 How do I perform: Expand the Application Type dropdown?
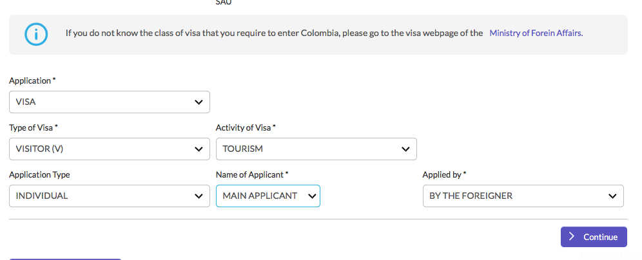pyautogui.click(x=103, y=196)
